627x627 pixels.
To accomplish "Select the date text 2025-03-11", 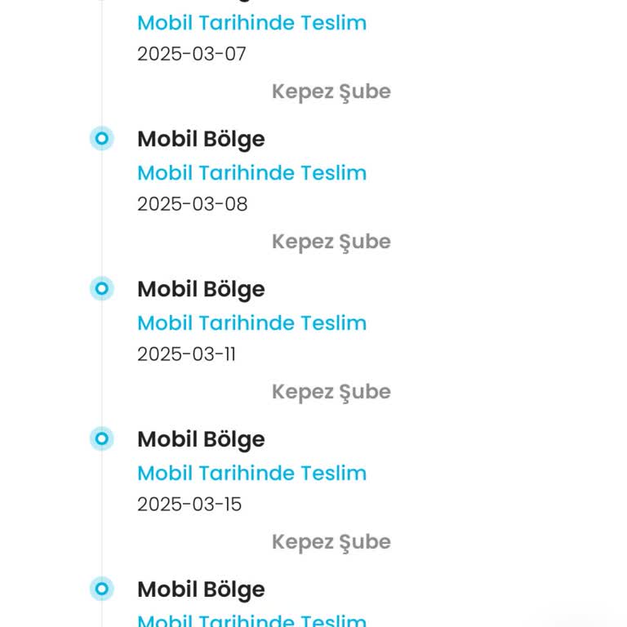I will coord(186,354).
